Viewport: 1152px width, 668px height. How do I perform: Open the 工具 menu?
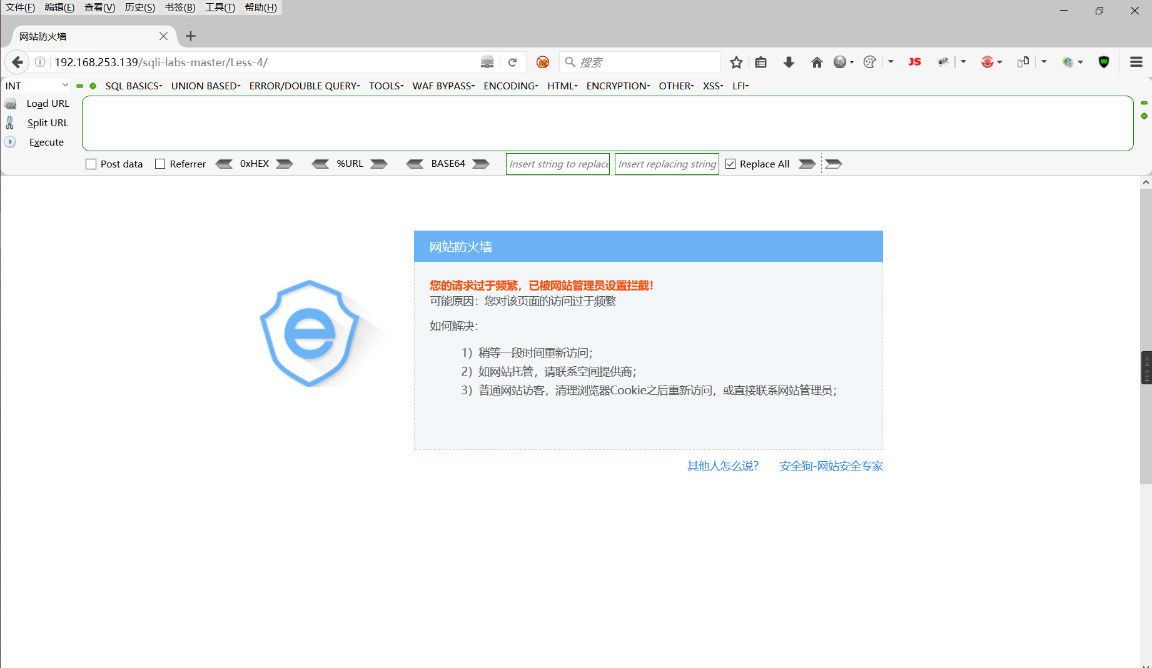pyautogui.click(x=219, y=7)
